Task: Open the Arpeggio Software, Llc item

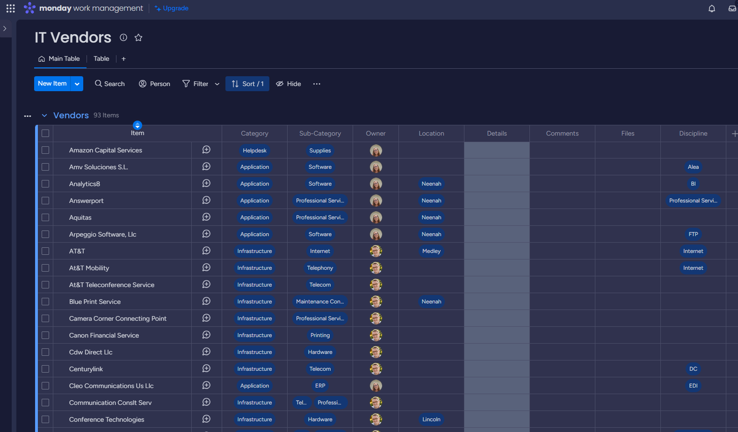Action: [103, 234]
